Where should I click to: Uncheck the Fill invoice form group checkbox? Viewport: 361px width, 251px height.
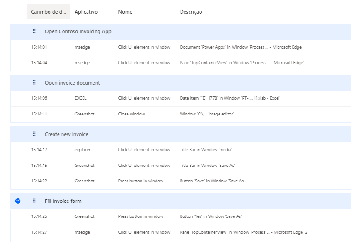(x=18, y=201)
